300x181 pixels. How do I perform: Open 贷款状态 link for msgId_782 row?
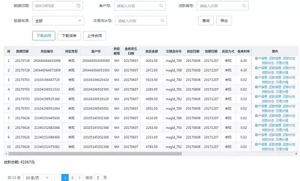(268, 101)
